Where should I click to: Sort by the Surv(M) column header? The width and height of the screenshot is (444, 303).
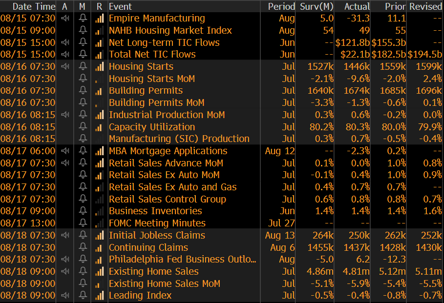[316, 6]
